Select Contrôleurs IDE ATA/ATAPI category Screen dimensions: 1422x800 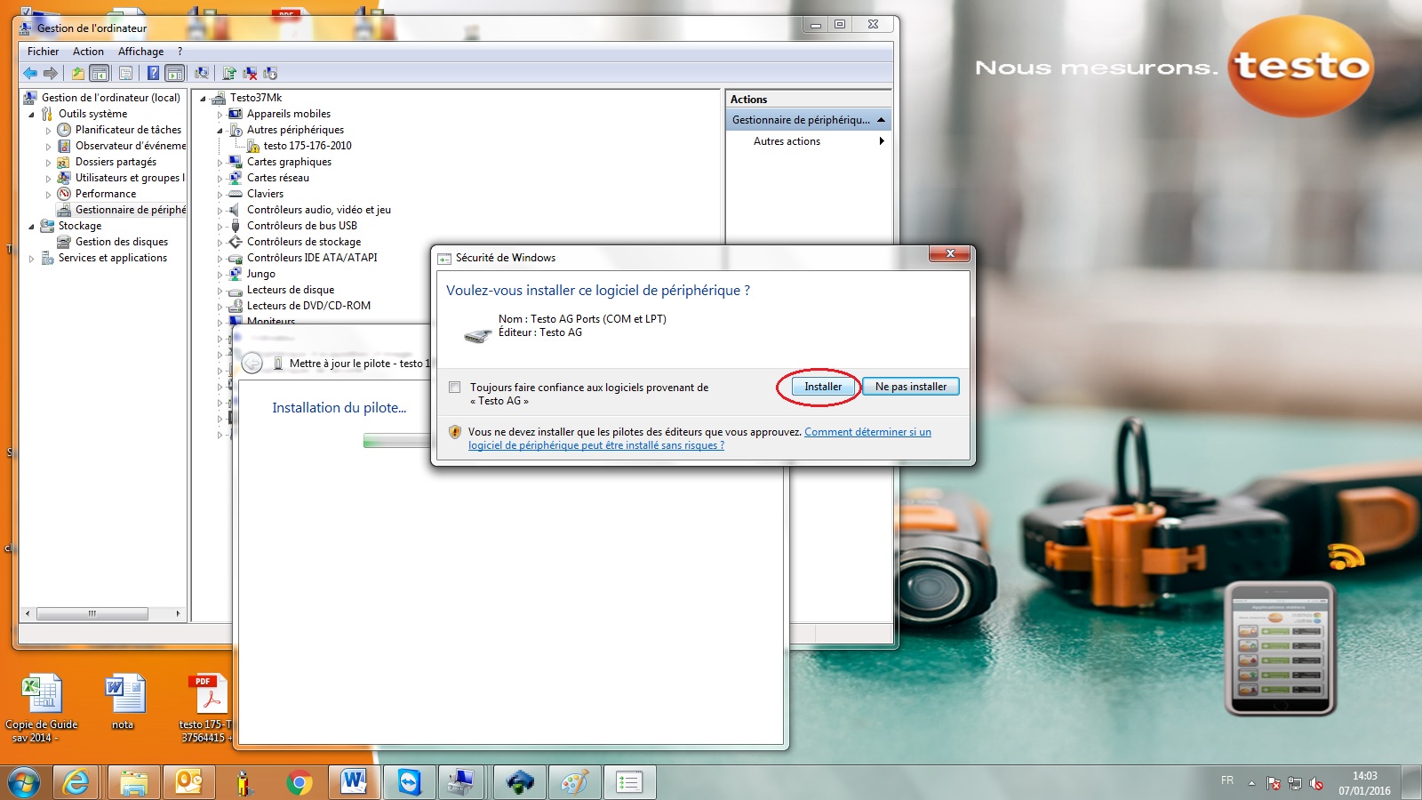click(x=312, y=258)
